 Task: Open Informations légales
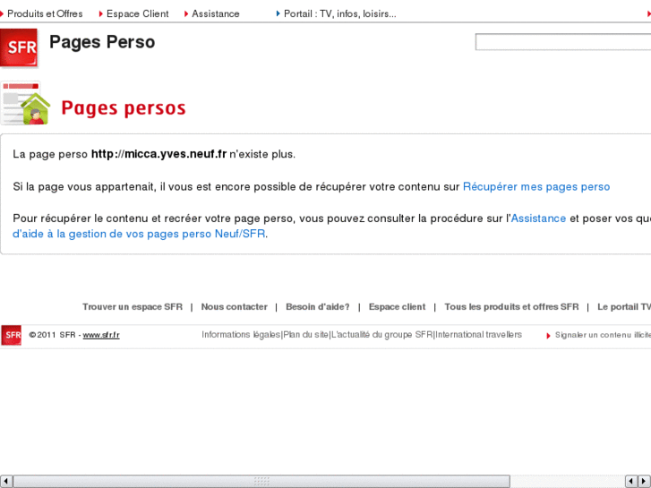(x=241, y=335)
